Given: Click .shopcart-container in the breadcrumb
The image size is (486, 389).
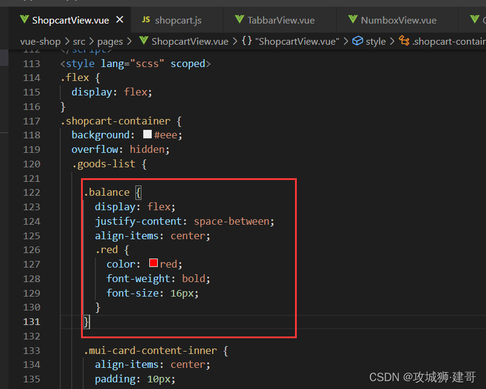Looking at the screenshot, I should tap(449, 41).
